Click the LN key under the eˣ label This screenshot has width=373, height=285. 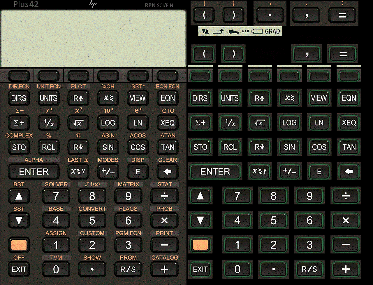click(138, 123)
